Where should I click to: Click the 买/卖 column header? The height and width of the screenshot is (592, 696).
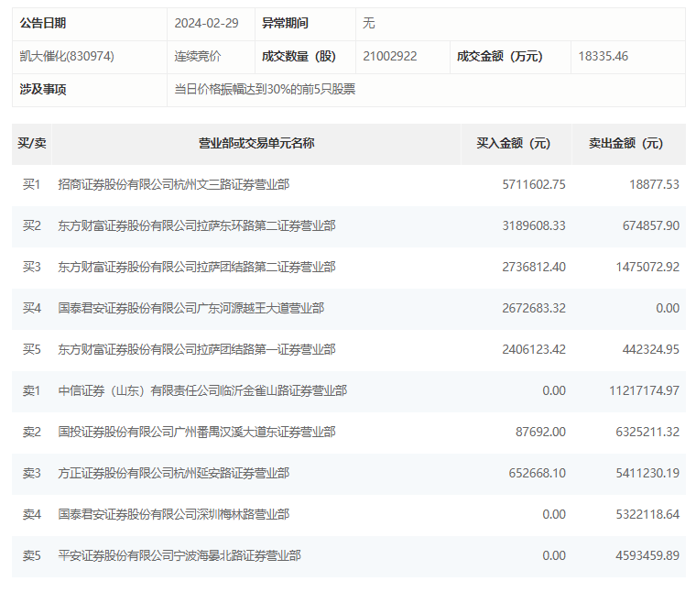(32, 144)
